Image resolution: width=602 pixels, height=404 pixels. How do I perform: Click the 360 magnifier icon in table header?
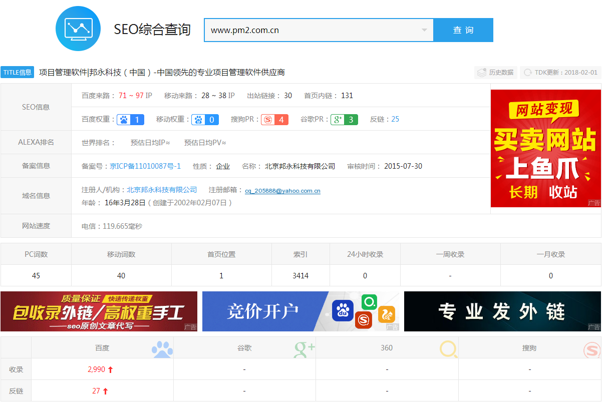click(448, 348)
